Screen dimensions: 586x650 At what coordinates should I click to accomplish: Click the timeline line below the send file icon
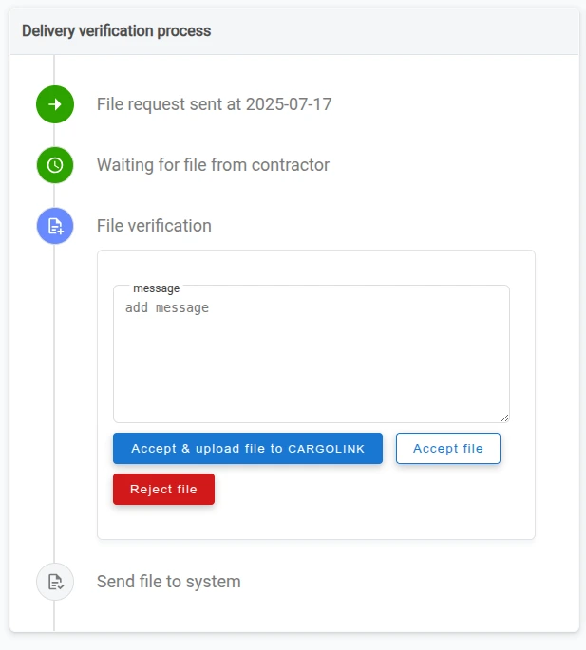54,616
